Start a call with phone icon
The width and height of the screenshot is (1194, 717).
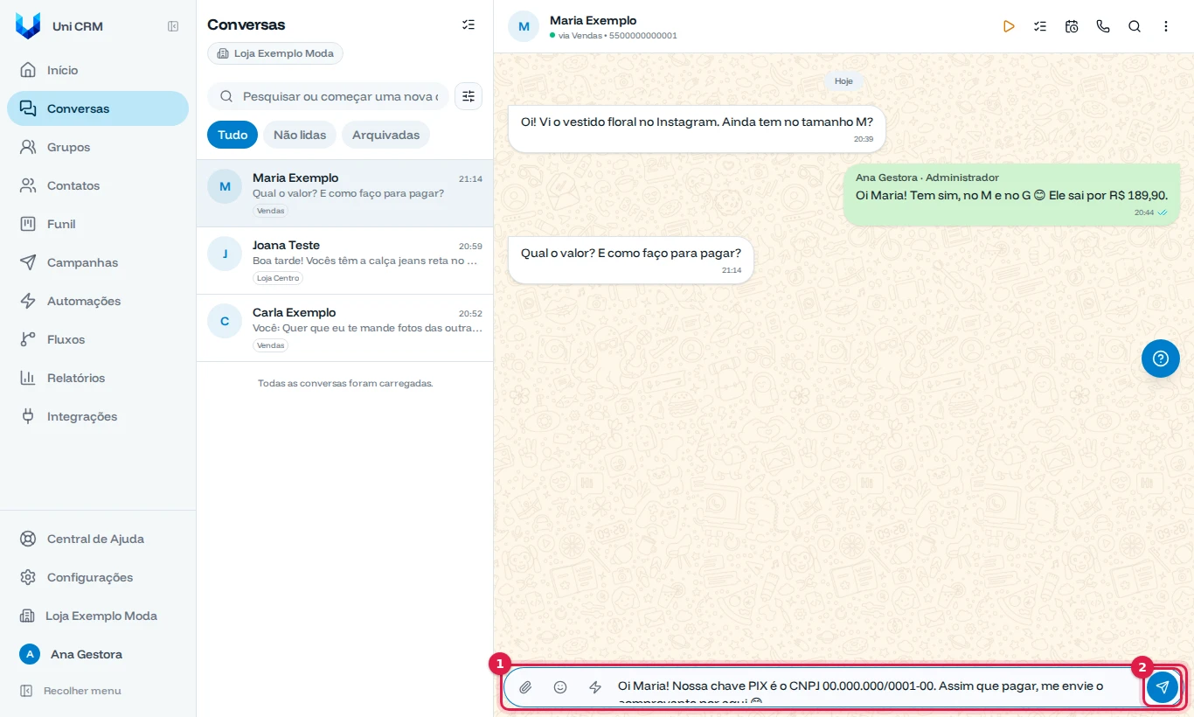1103,26
